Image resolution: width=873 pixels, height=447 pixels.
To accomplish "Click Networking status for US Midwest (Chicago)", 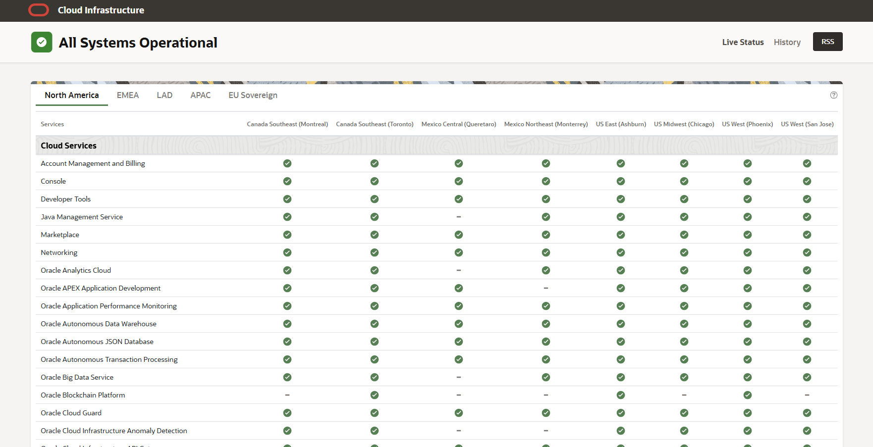I will pos(684,252).
